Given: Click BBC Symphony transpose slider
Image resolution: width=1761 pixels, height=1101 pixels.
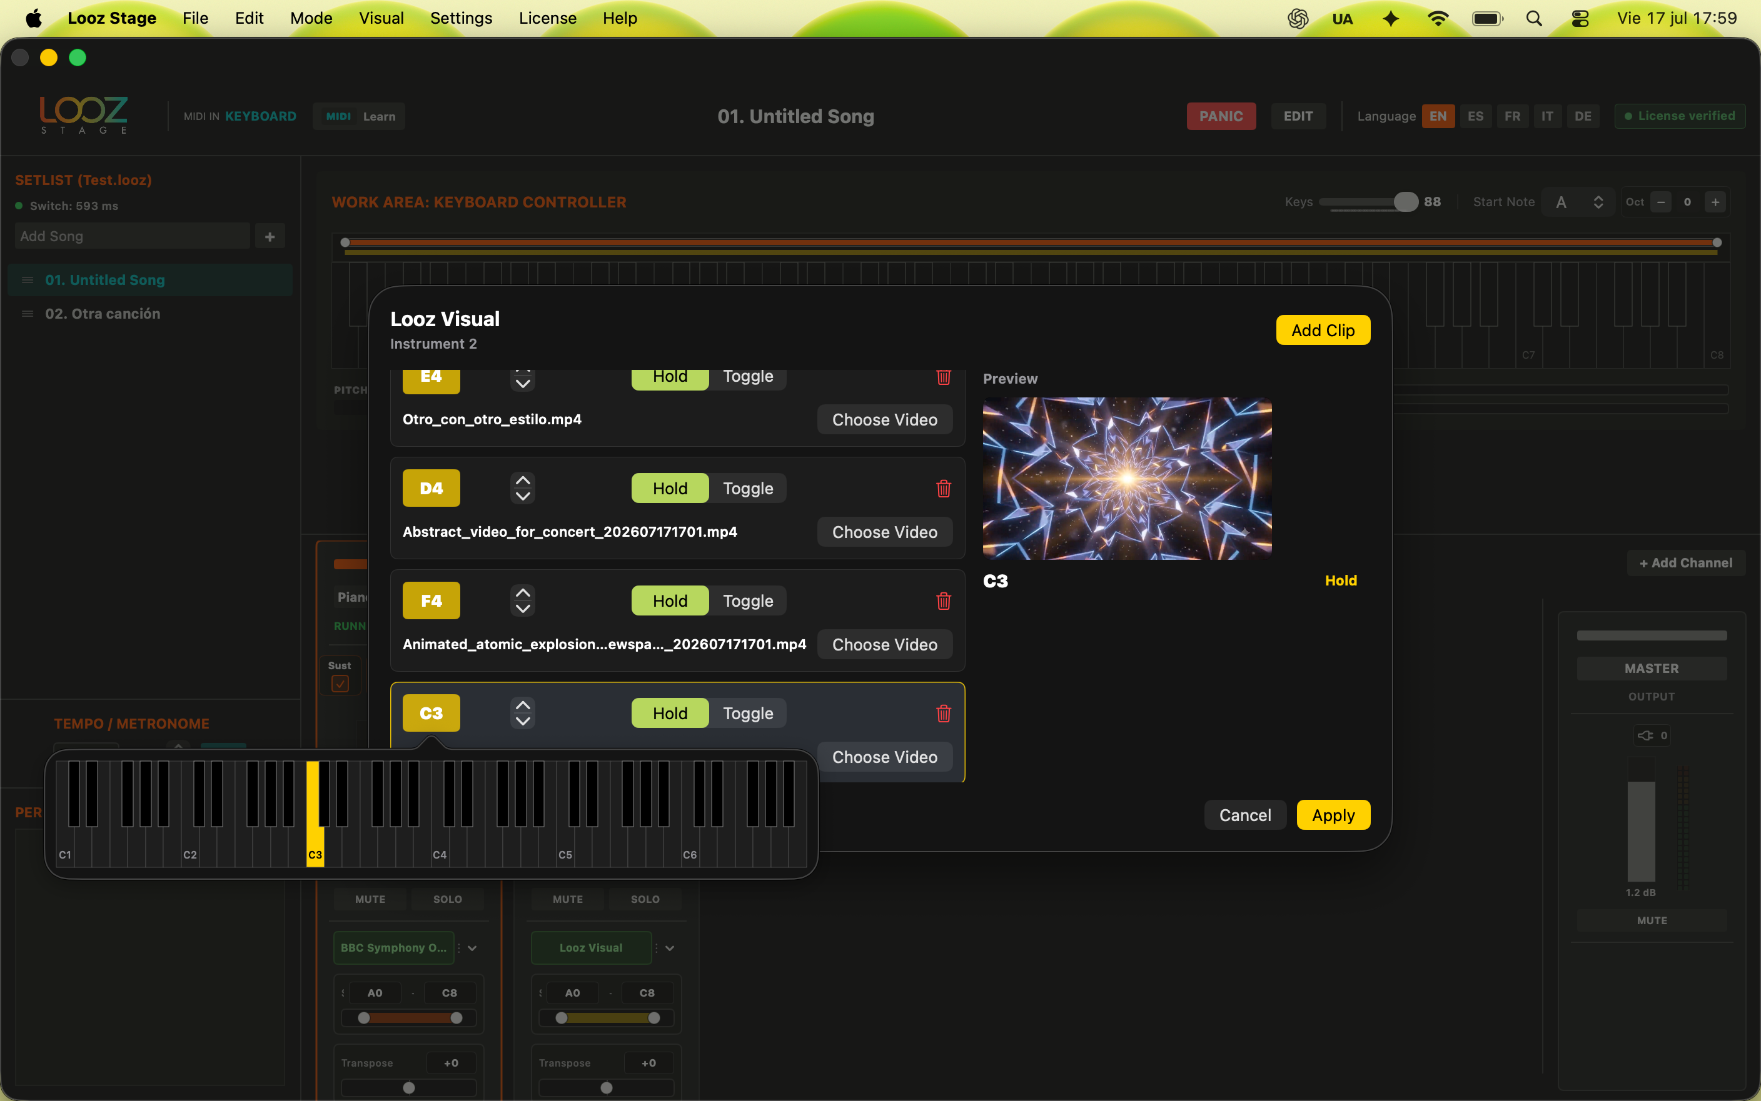Looking at the screenshot, I should point(409,1087).
